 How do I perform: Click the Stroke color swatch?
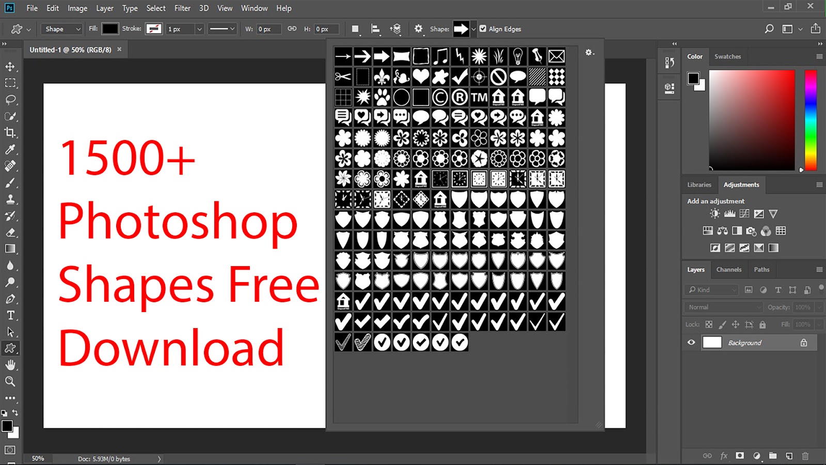click(x=154, y=29)
